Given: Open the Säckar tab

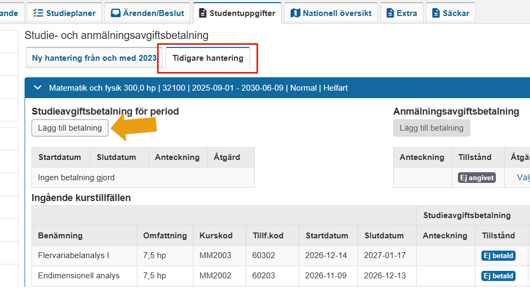Looking at the screenshot, I should click(x=450, y=13).
